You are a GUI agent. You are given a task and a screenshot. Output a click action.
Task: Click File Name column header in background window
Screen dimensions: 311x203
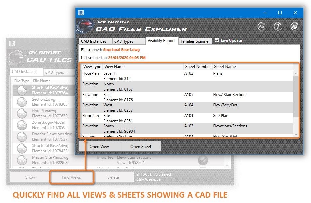click(x=53, y=81)
